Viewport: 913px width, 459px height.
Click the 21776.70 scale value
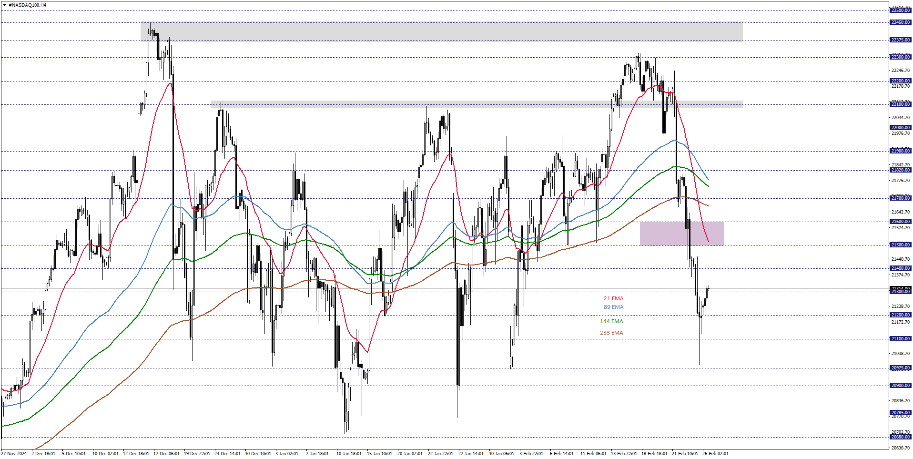click(x=900, y=181)
